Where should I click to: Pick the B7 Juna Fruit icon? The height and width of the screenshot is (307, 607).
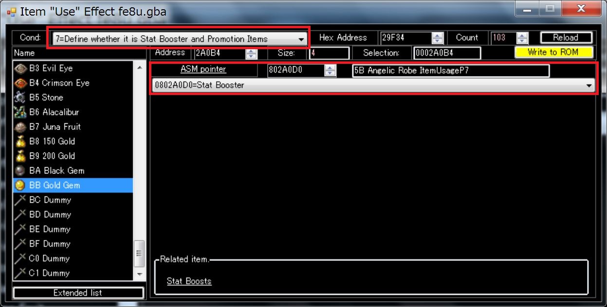pyautogui.click(x=21, y=127)
